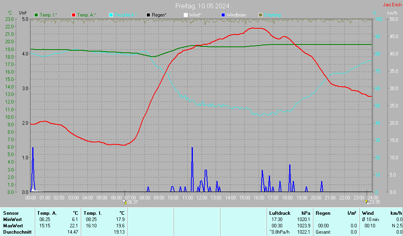Click the white Wind legend square
Image resolution: width=403 pixels, height=236 pixels.
click(x=186, y=15)
